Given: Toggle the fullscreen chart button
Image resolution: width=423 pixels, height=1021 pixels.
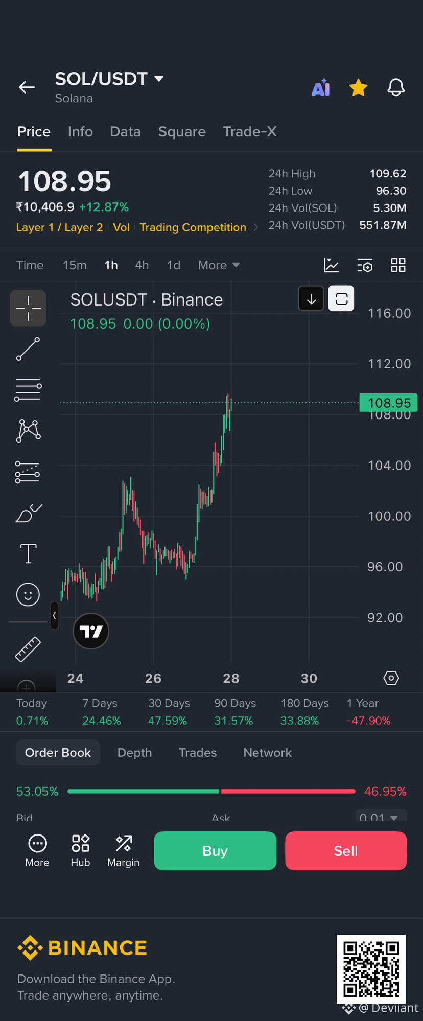Looking at the screenshot, I should pos(341,299).
